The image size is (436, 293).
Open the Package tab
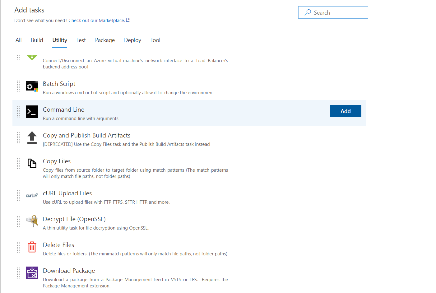pos(105,40)
